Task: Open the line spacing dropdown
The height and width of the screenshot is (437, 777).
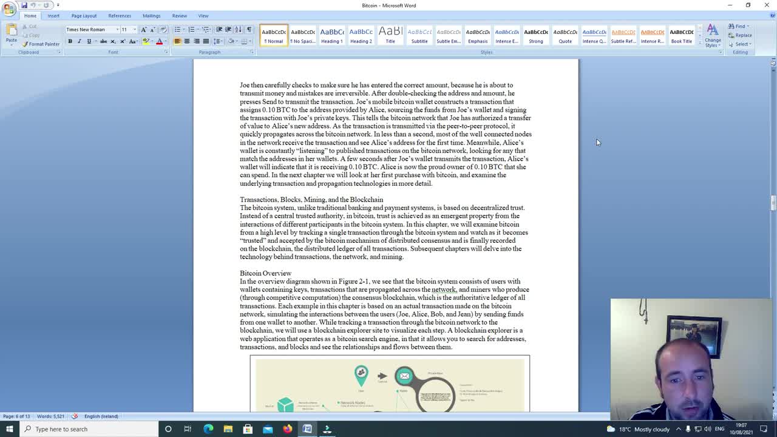Action: tap(217, 41)
